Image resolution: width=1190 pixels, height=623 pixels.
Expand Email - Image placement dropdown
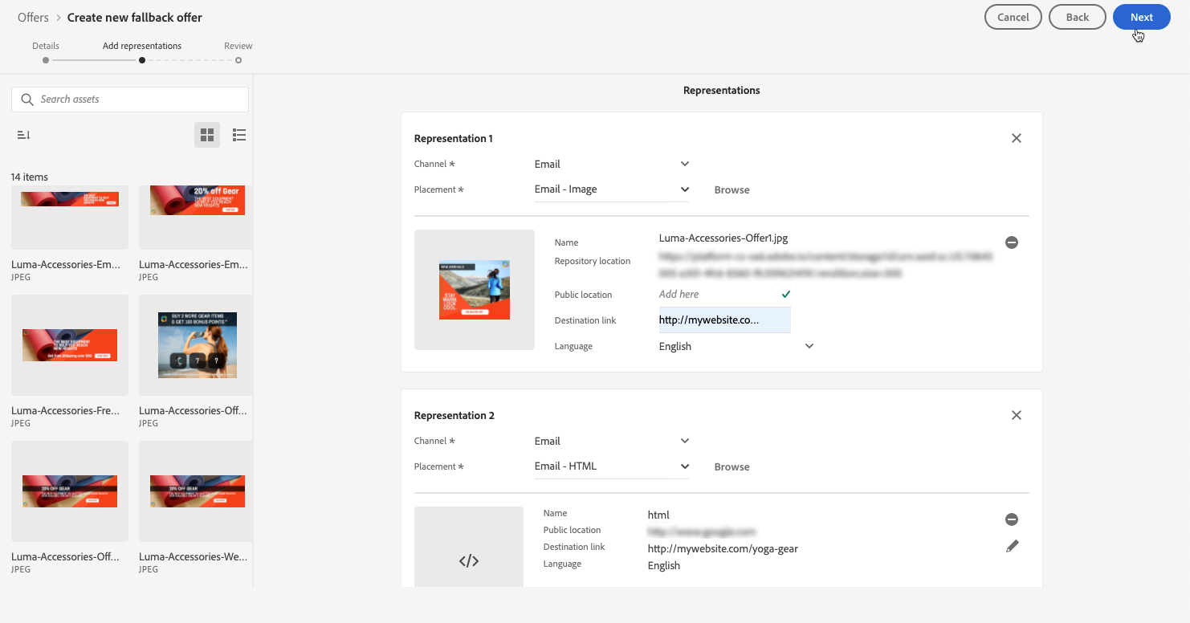684,189
